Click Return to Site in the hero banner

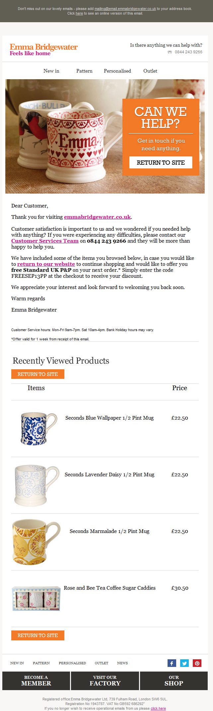[x=161, y=162]
